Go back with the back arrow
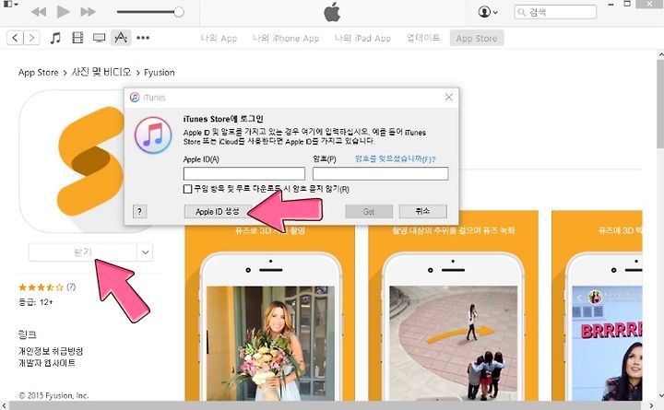 [x=15, y=38]
